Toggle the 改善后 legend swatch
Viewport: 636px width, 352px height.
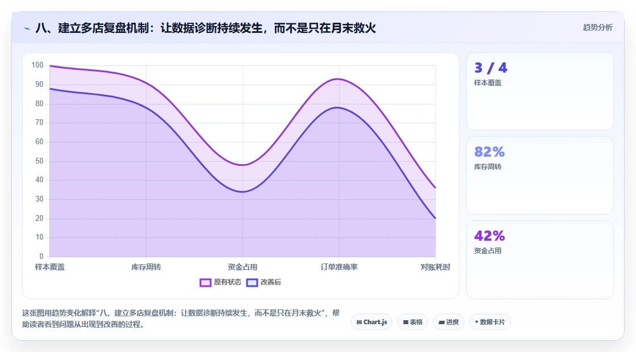(x=252, y=283)
